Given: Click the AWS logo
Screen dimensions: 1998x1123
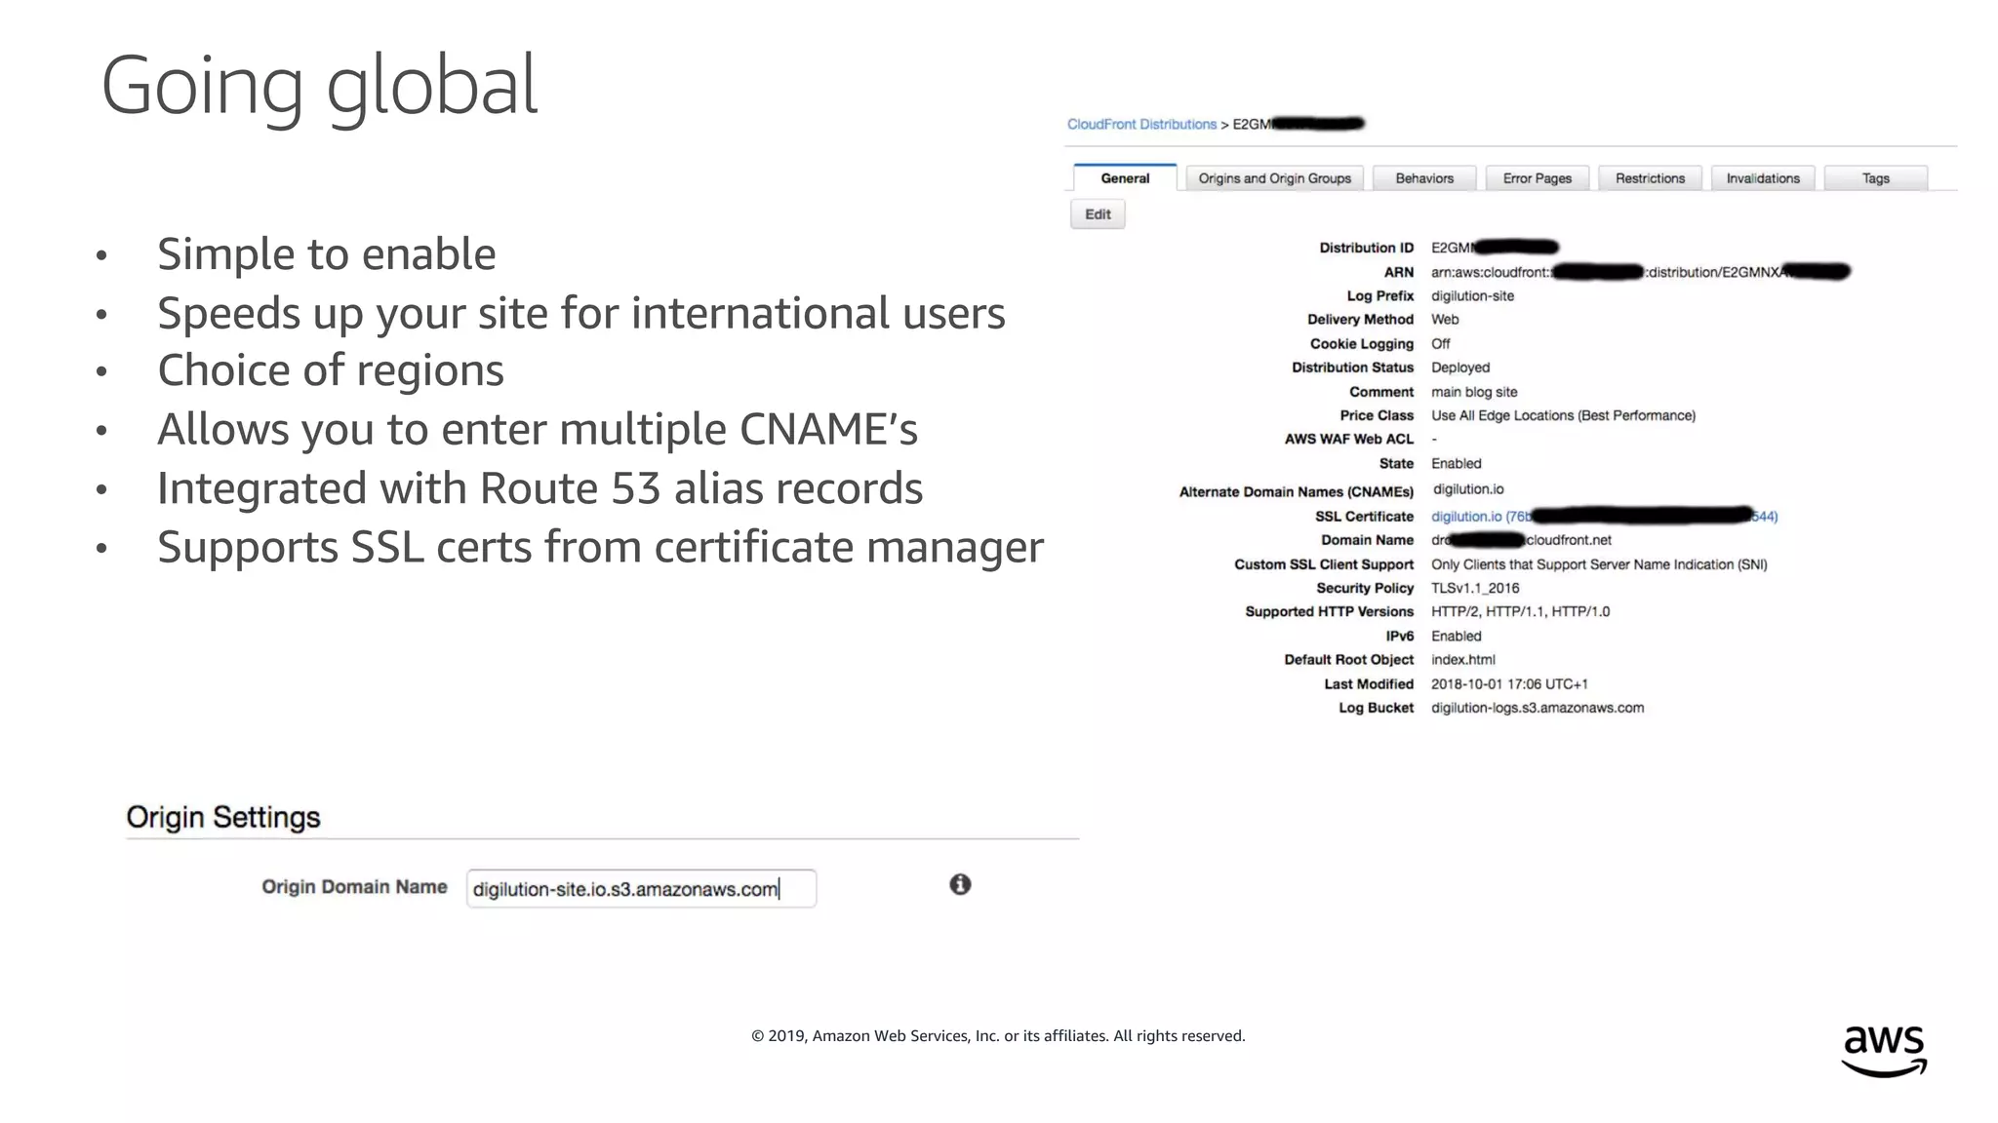Looking at the screenshot, I should click(1884, 1051).
